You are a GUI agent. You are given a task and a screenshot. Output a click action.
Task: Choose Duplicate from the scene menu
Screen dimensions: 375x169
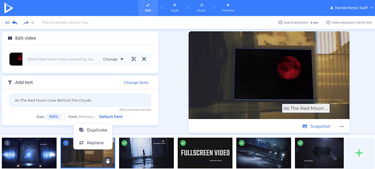(x=93, y=130)
